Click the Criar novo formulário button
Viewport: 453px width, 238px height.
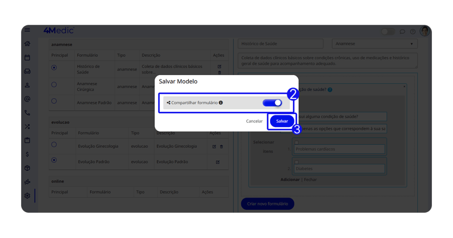pos(268,204)
